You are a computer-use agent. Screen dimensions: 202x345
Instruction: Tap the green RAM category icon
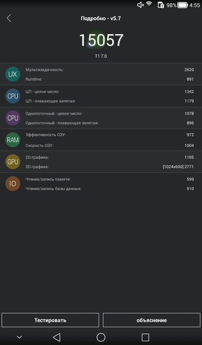pos(13,140)
